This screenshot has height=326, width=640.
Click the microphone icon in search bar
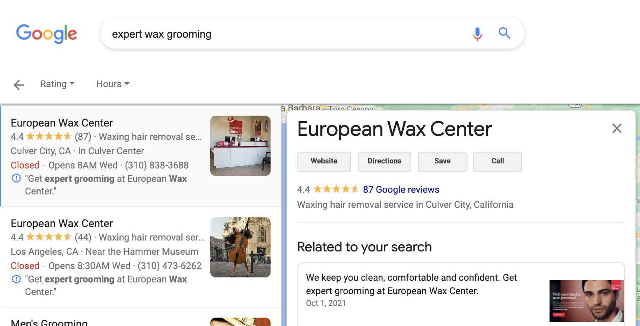tap(477, 34)
